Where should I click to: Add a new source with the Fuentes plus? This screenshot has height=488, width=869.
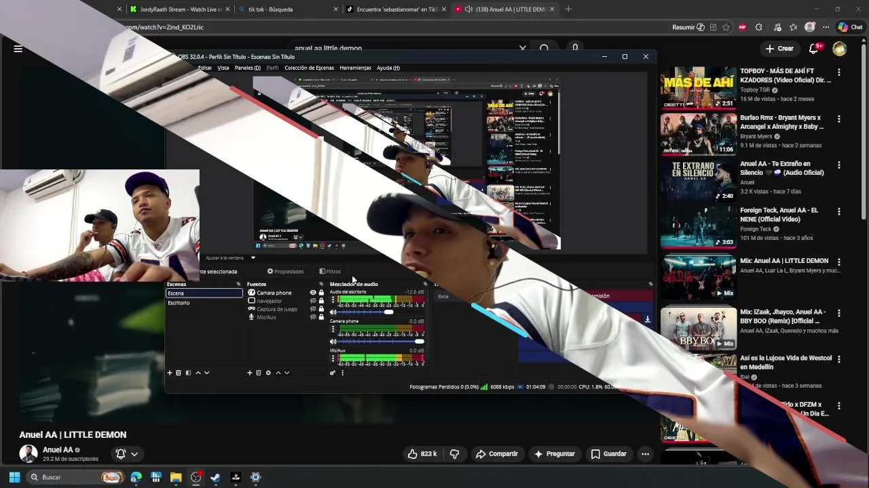coord(250,373)
